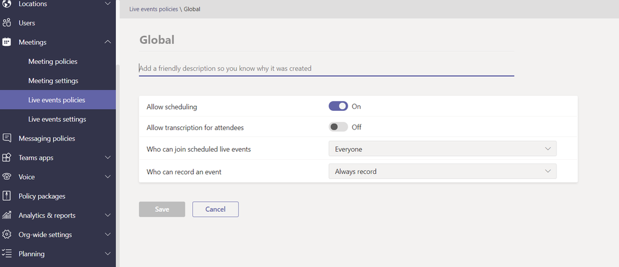Turn off the Allow scheduling toggle
This screenshot has width=619, height=267.
click(338, 107)
